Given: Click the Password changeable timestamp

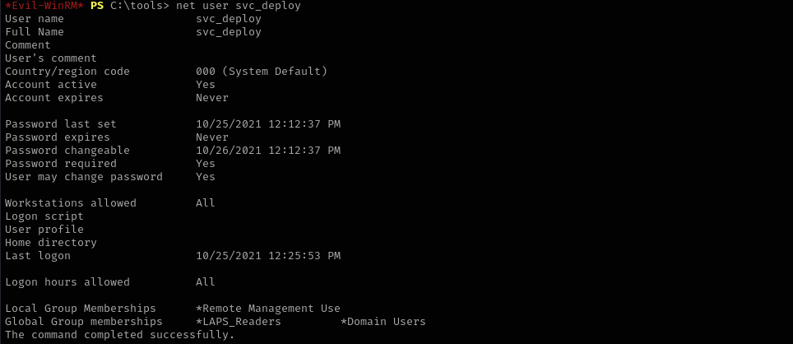Looking at the screenshot, I should tap(268, 151).
